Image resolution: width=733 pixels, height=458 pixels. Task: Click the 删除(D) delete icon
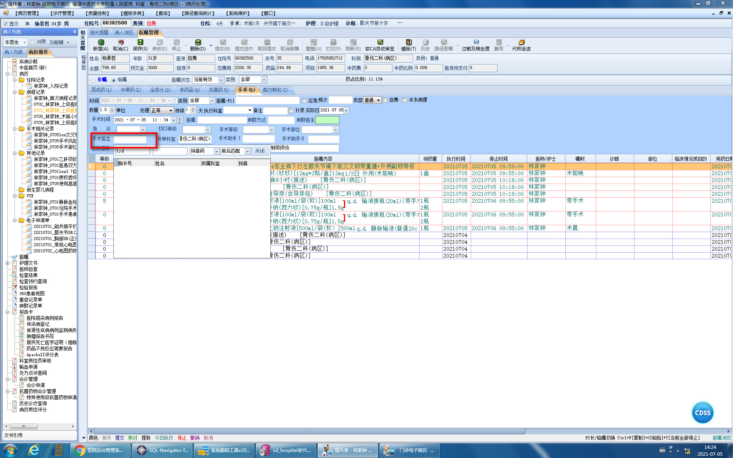coord(198,42)
